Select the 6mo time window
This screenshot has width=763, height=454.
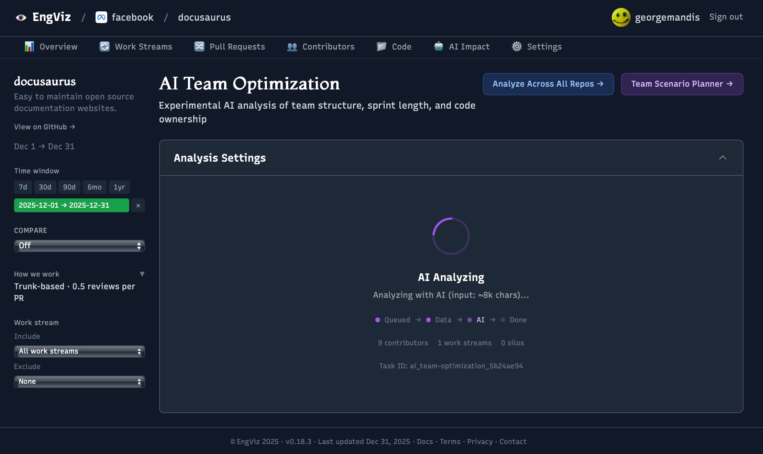pos(95,187)
